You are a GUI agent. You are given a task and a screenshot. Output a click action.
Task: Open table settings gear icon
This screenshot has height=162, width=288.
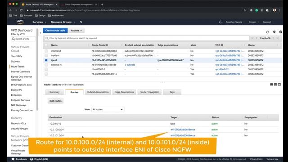coord(274,32)
